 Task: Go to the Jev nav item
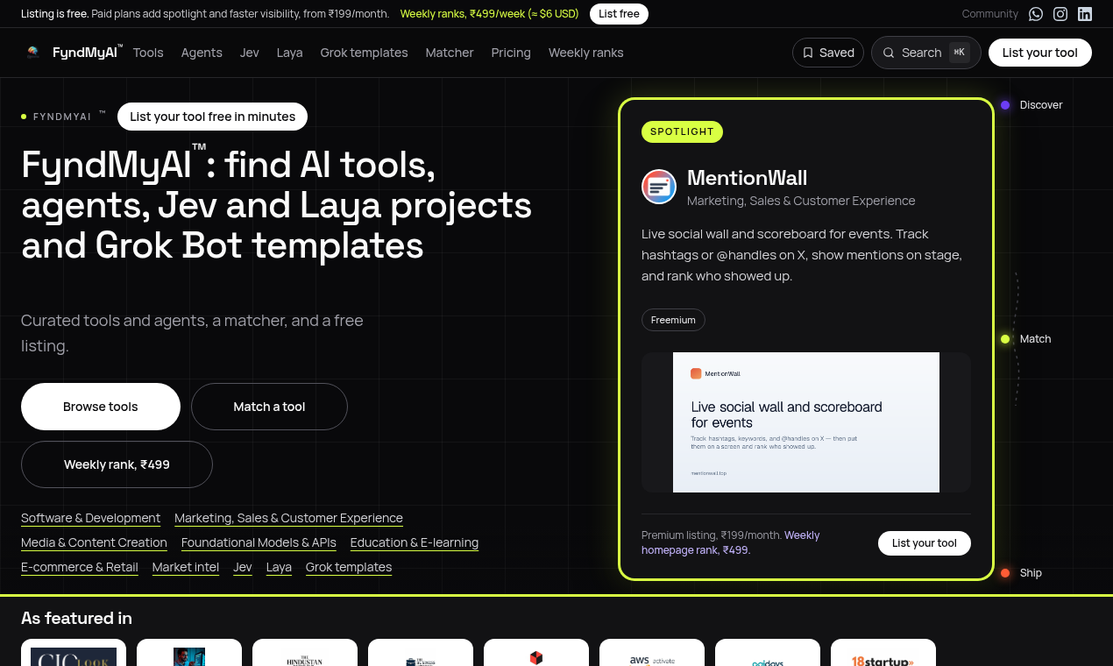click(250, 53)
